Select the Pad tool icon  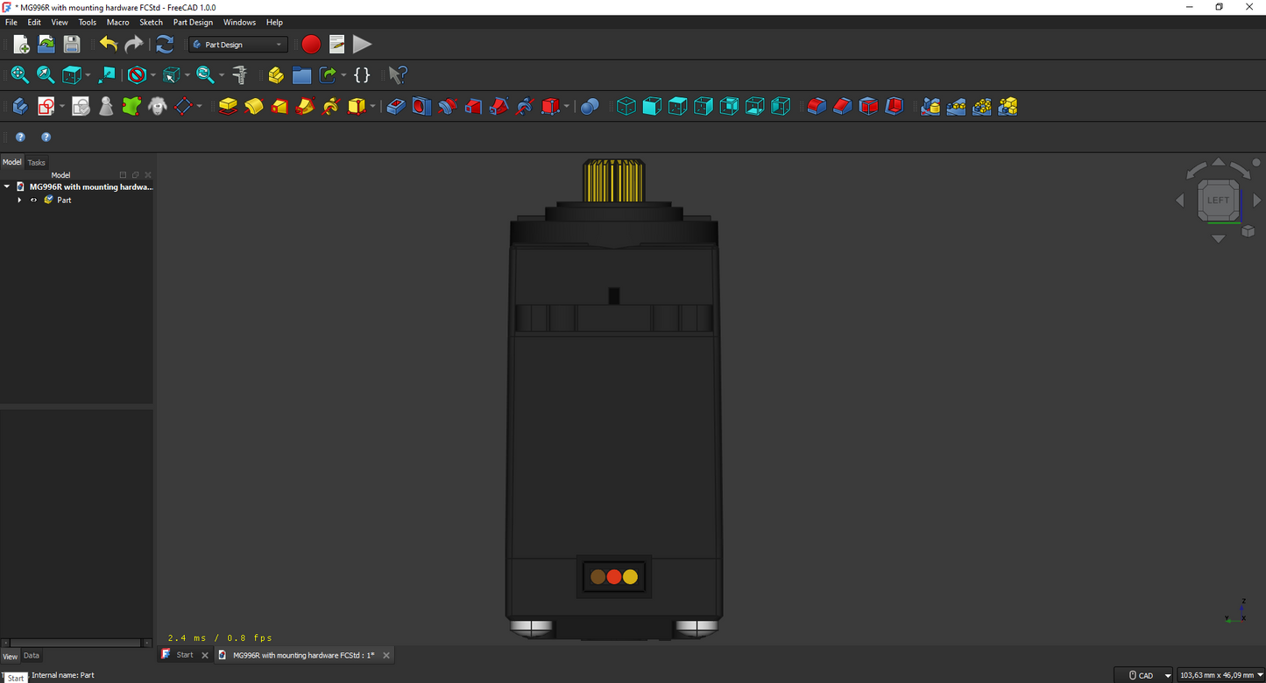tap(228, 106)
